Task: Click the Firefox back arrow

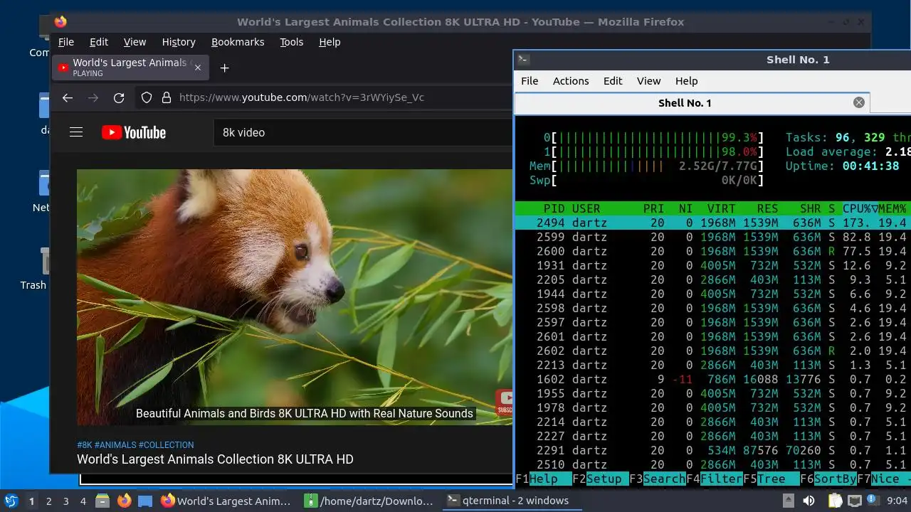Action: point(68,97)
